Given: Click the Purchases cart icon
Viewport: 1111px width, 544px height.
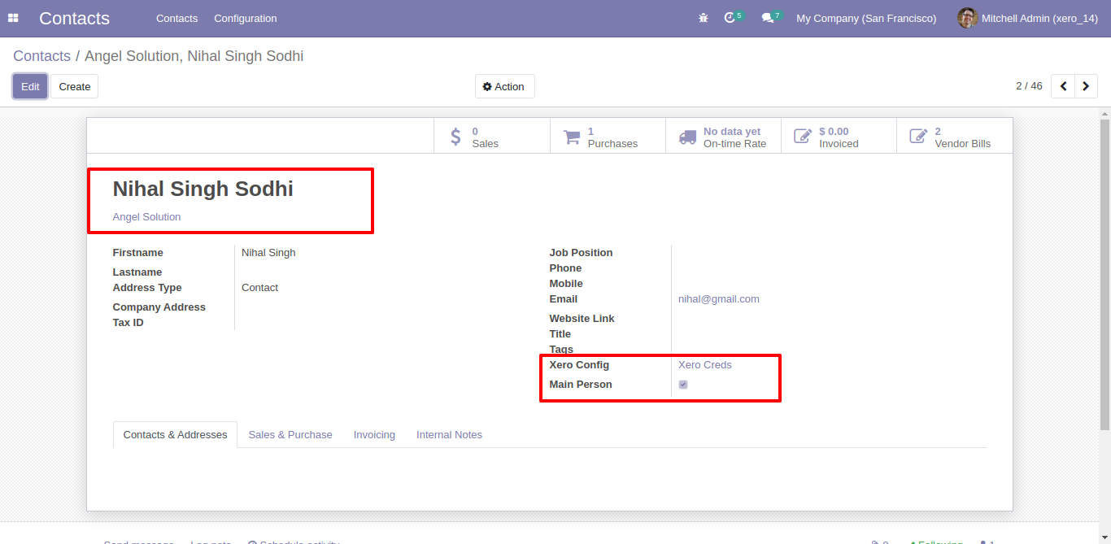Looking at the screenshot, I should point(572,137).
